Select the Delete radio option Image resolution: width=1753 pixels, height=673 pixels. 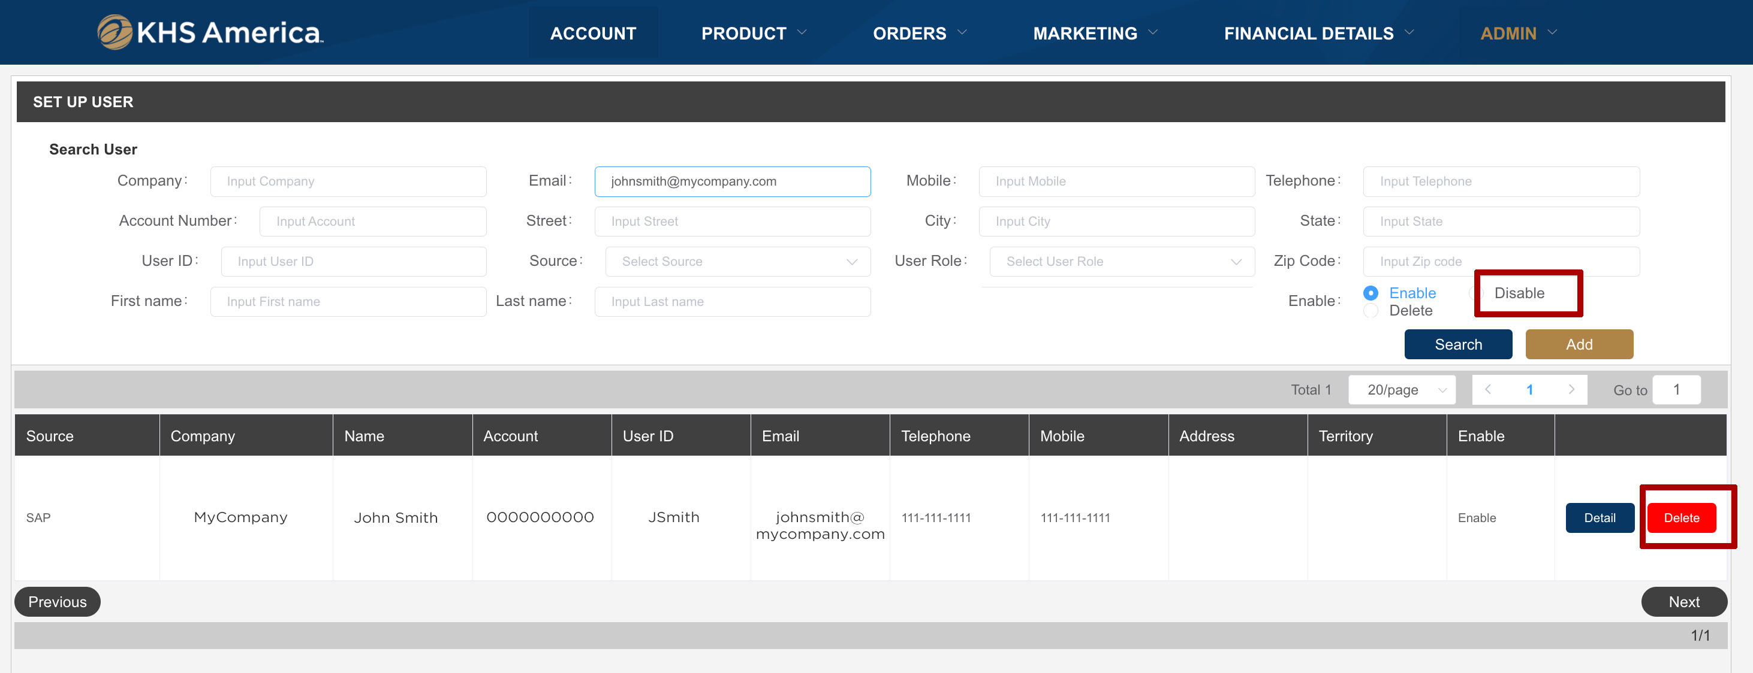coord(1371,311)
